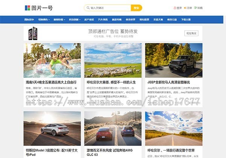Click the 呼伦贝尔大草原 article summary text
Image resolution: width=226 pixels, height=158 pixels.
pyautogui.click(x=112, y=92)
